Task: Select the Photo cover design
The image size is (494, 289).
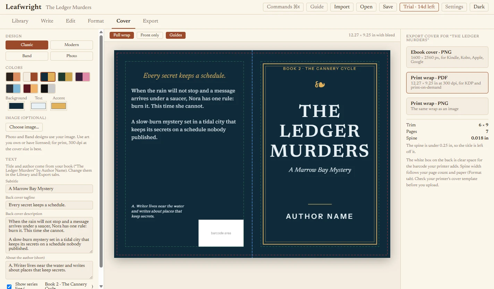Action: pos(71,56)
